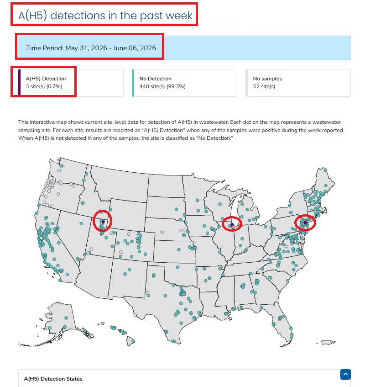Click the teal No Detection color bar
365x387 pixels.
coord(133,83)
